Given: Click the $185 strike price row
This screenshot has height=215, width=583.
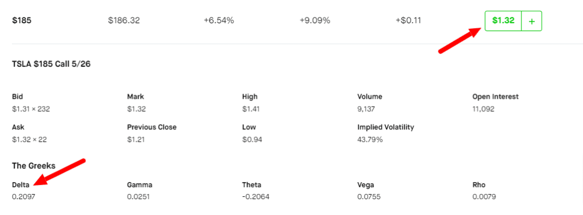Looking at the screenshot, I should [291, 21].
